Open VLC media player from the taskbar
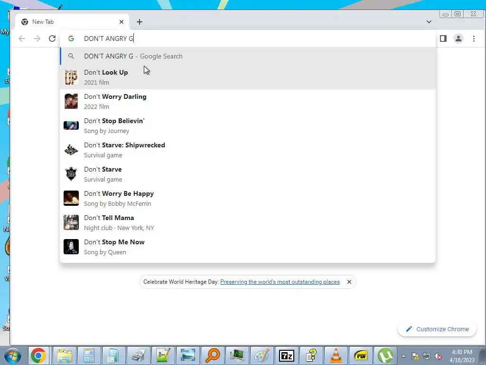Viewport: 486px width, 365px height. coord(336,355)
